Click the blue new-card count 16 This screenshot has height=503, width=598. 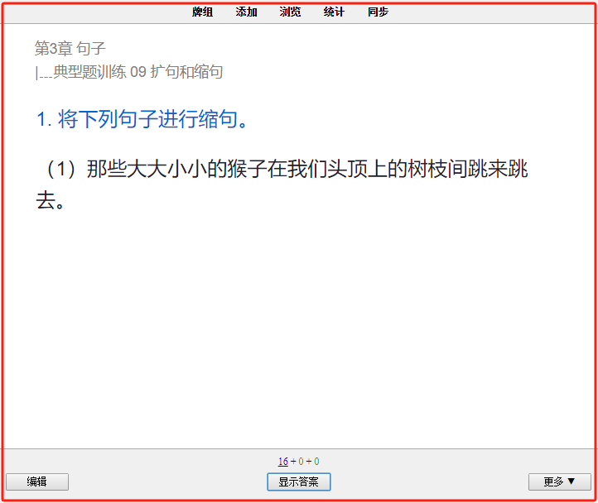tap(283, 462)
